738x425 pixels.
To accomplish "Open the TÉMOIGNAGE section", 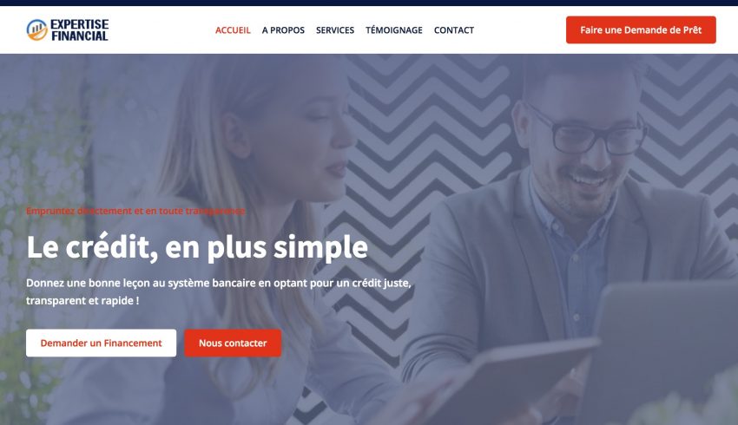I will coord(394,30).
